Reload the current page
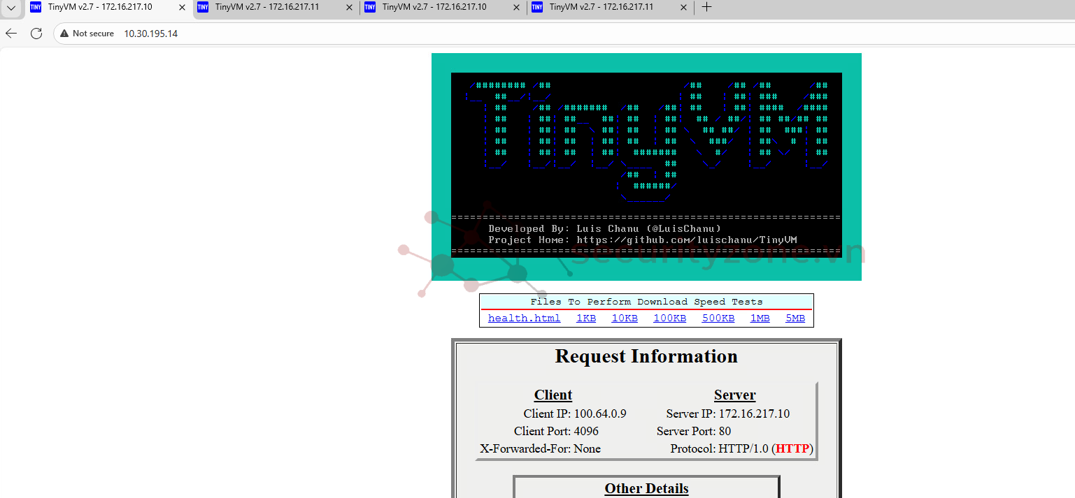Image resolution: width=1075 pixels, height=498 pixels. [36, 34]
